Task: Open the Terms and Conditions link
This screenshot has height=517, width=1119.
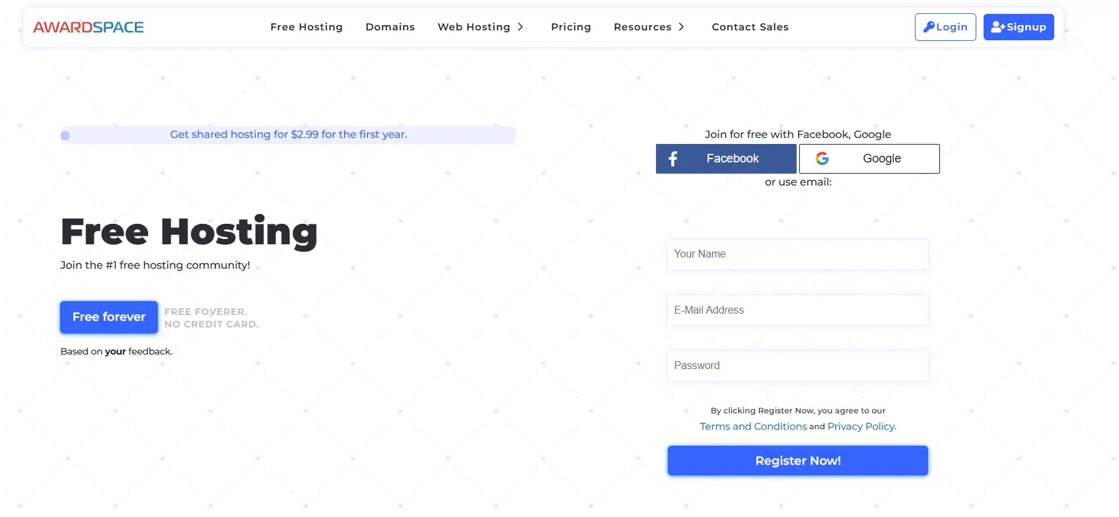Action: 753,427
